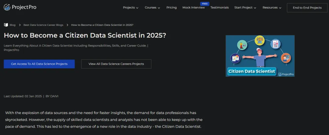Open the Blog breadcrumb link
The image size is (329, 135).
click(12, 25)
